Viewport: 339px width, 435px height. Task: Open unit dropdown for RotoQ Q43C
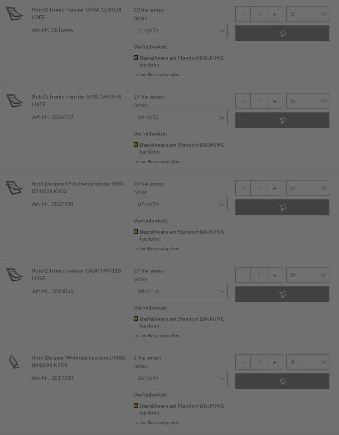pyautogui.click(x=308, y=101)
